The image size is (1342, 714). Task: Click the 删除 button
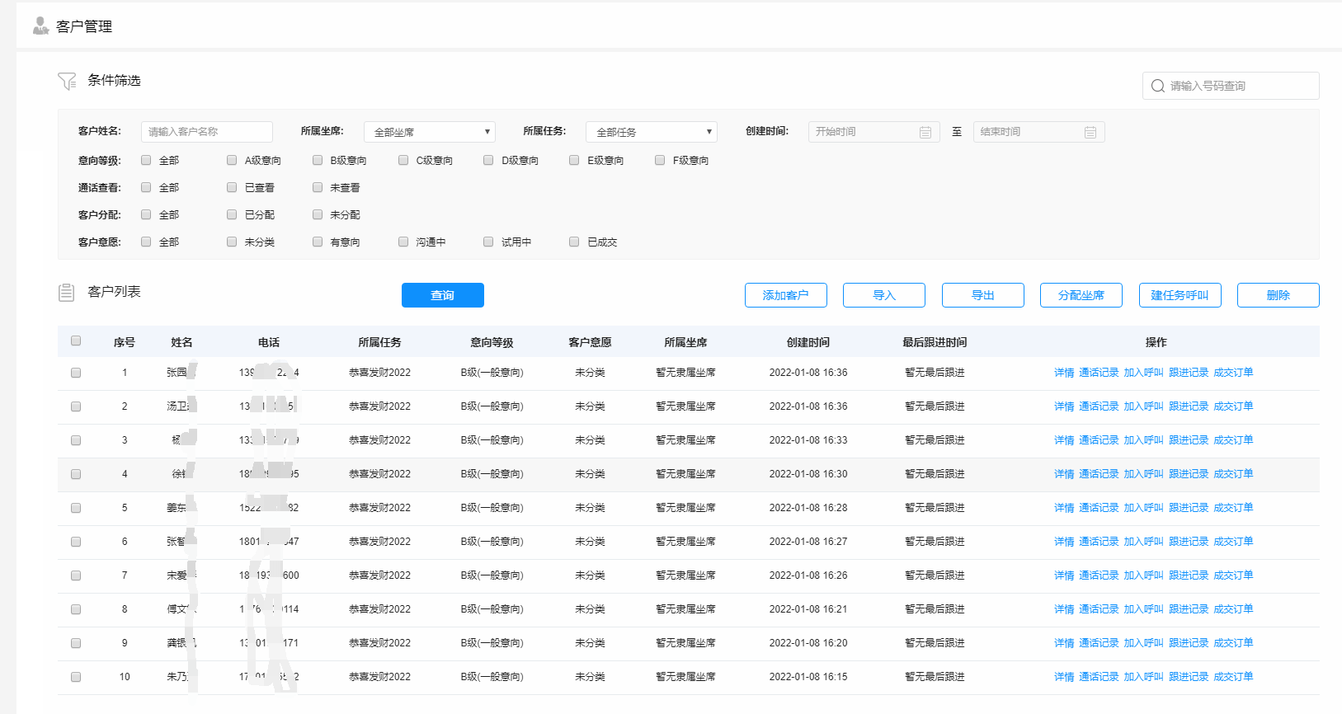pyautogui.click(x=1278, y=295)
